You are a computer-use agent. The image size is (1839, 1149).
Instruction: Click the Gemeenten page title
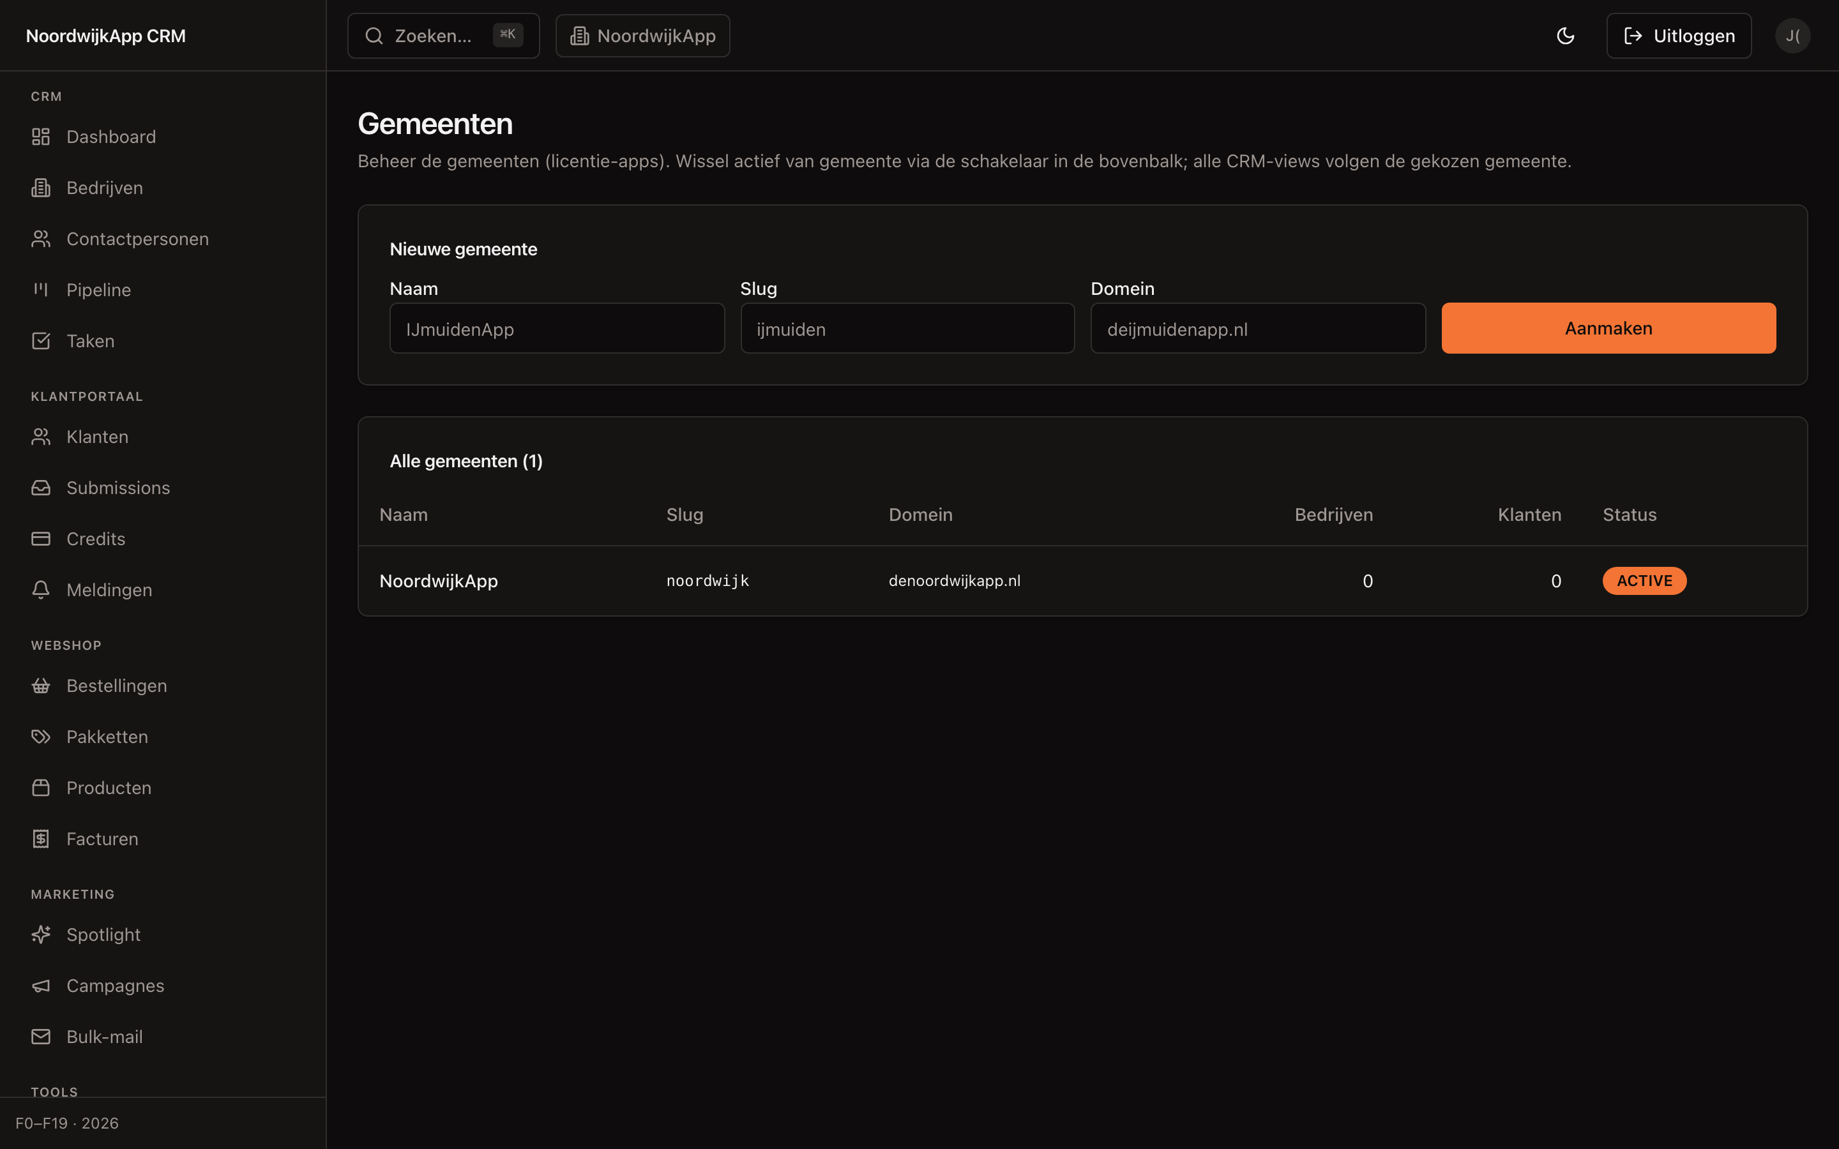click(435, 124)
